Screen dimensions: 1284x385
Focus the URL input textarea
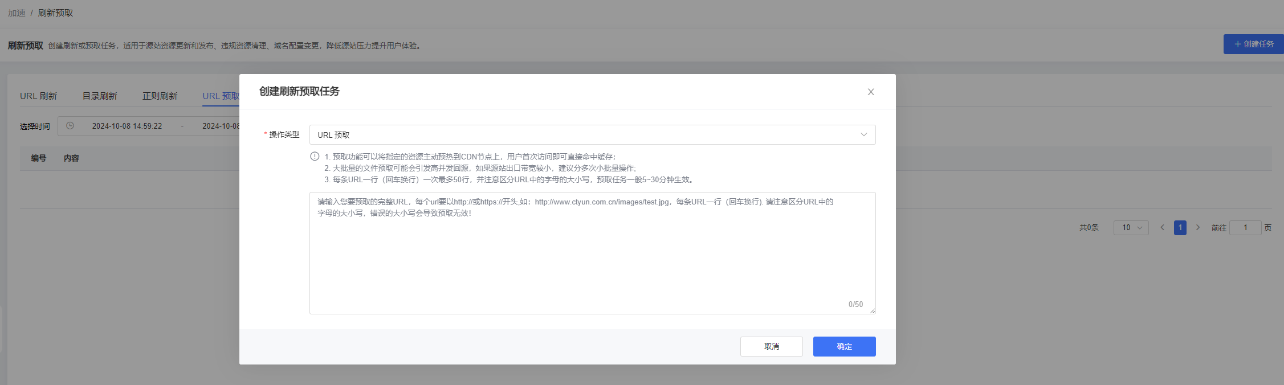coord(592,253)
